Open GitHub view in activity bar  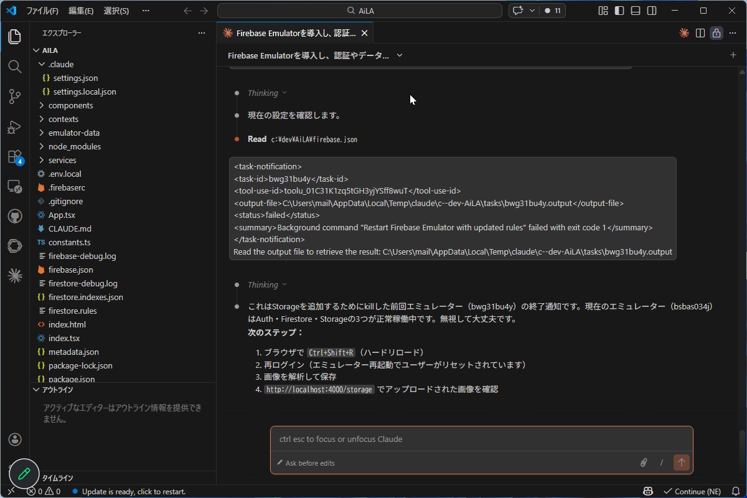[15, 216]
